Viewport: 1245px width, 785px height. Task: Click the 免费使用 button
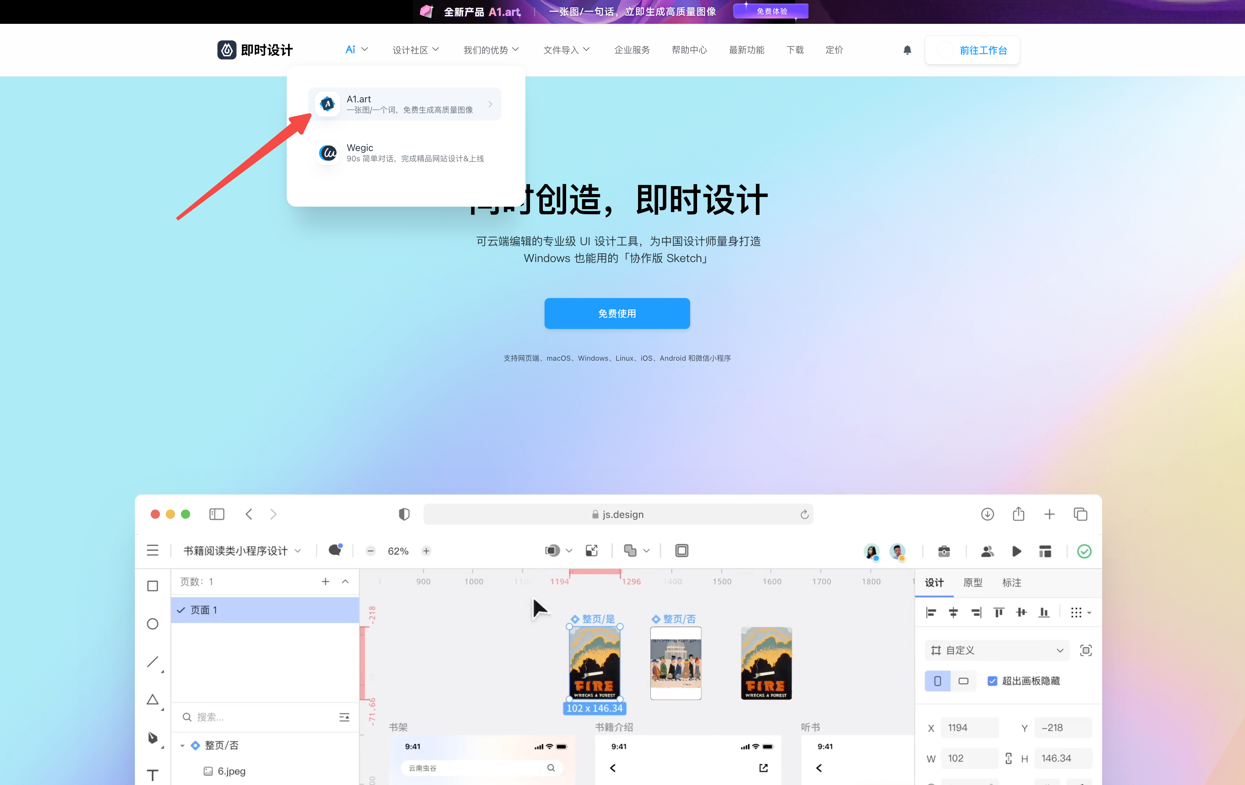(x=617, y=313)
